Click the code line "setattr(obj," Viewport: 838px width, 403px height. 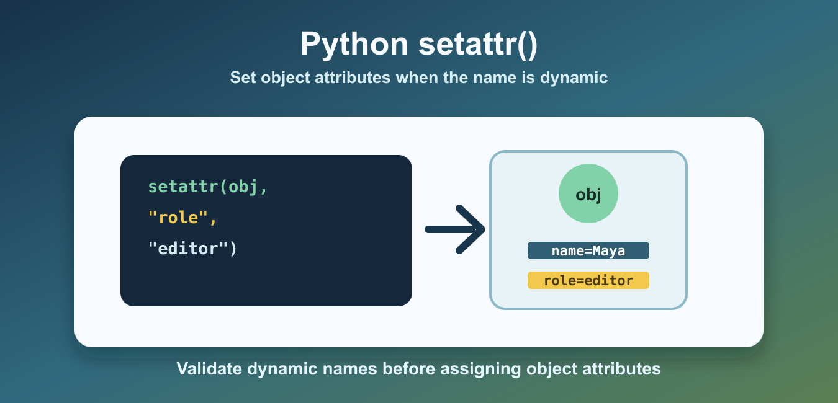pyautogui.click(x=208, y=186)
